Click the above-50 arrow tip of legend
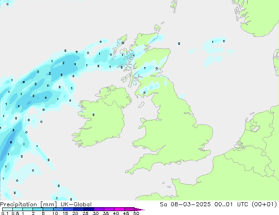 139,209
